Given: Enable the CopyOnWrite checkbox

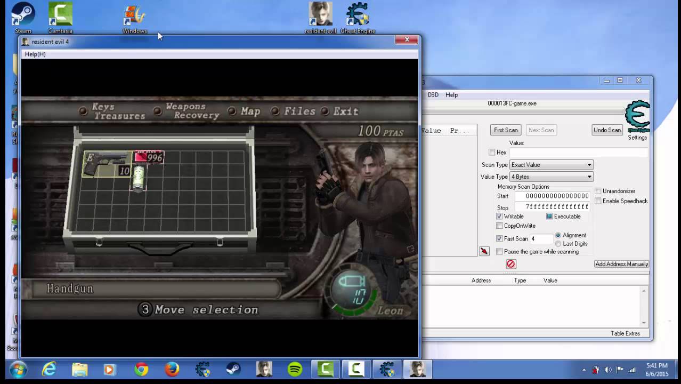Looking at the screenshot, I should (x=499, y=226).
